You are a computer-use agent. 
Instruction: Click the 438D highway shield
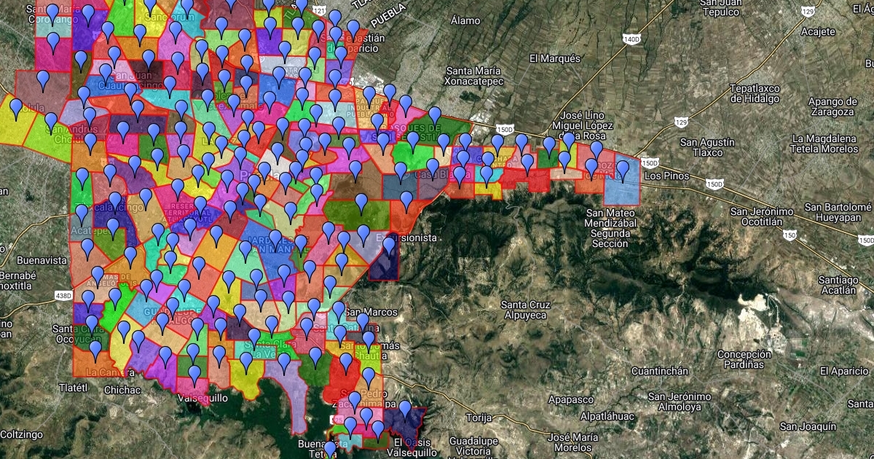pos(63,296)
